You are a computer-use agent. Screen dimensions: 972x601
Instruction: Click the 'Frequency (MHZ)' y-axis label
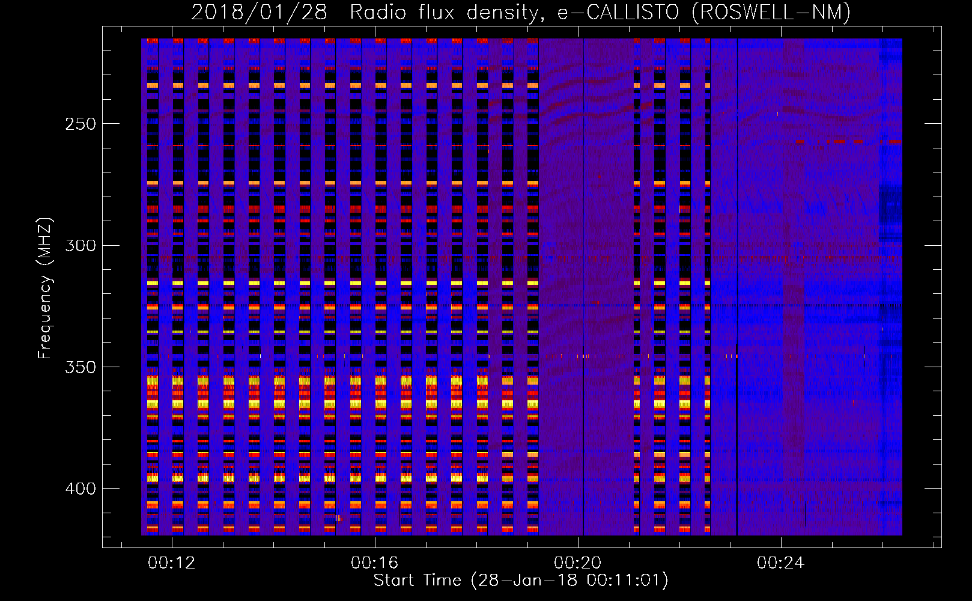pyautogui.click(x=45, y=288)
